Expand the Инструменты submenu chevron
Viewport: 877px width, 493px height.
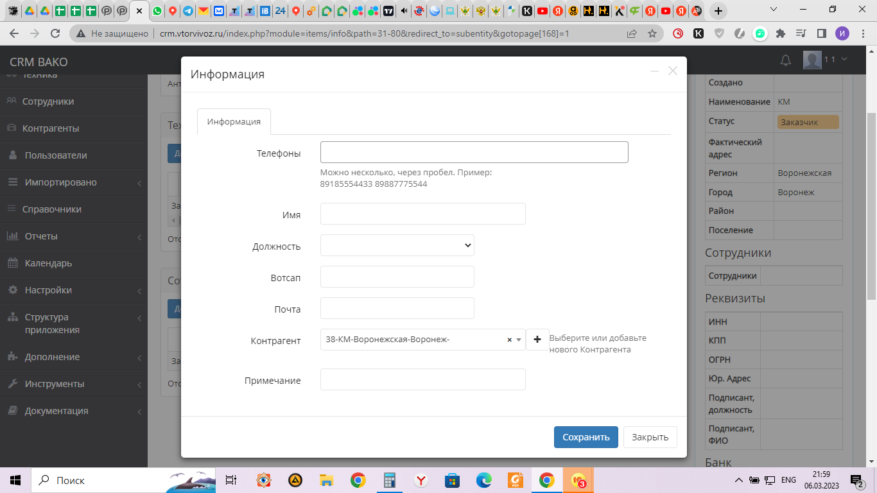click(x=139, y=385)
